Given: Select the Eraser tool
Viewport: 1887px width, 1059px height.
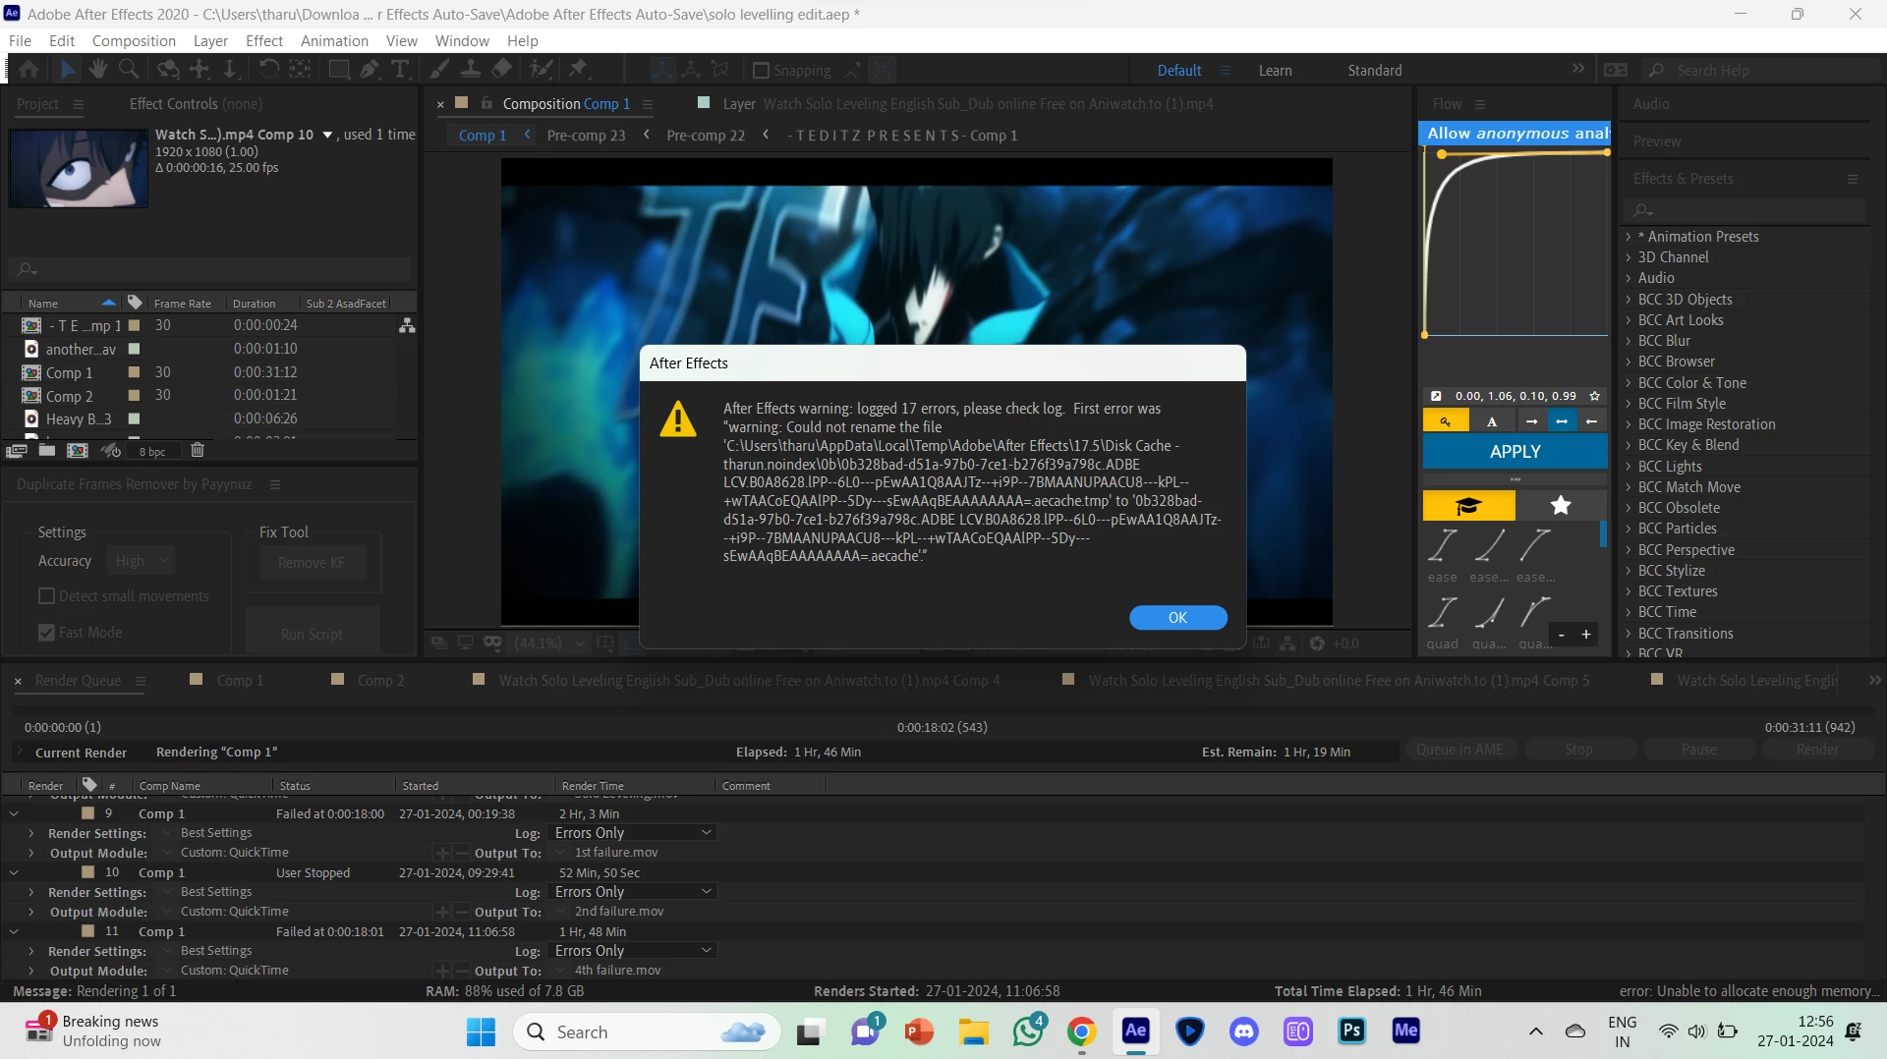Looking at the screenshot, I should pyautogui.click(x=502, y=70).
